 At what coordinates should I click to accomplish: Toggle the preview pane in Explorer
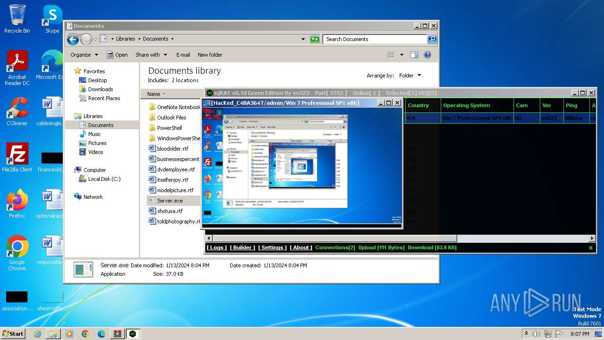[x=414, y=55]
